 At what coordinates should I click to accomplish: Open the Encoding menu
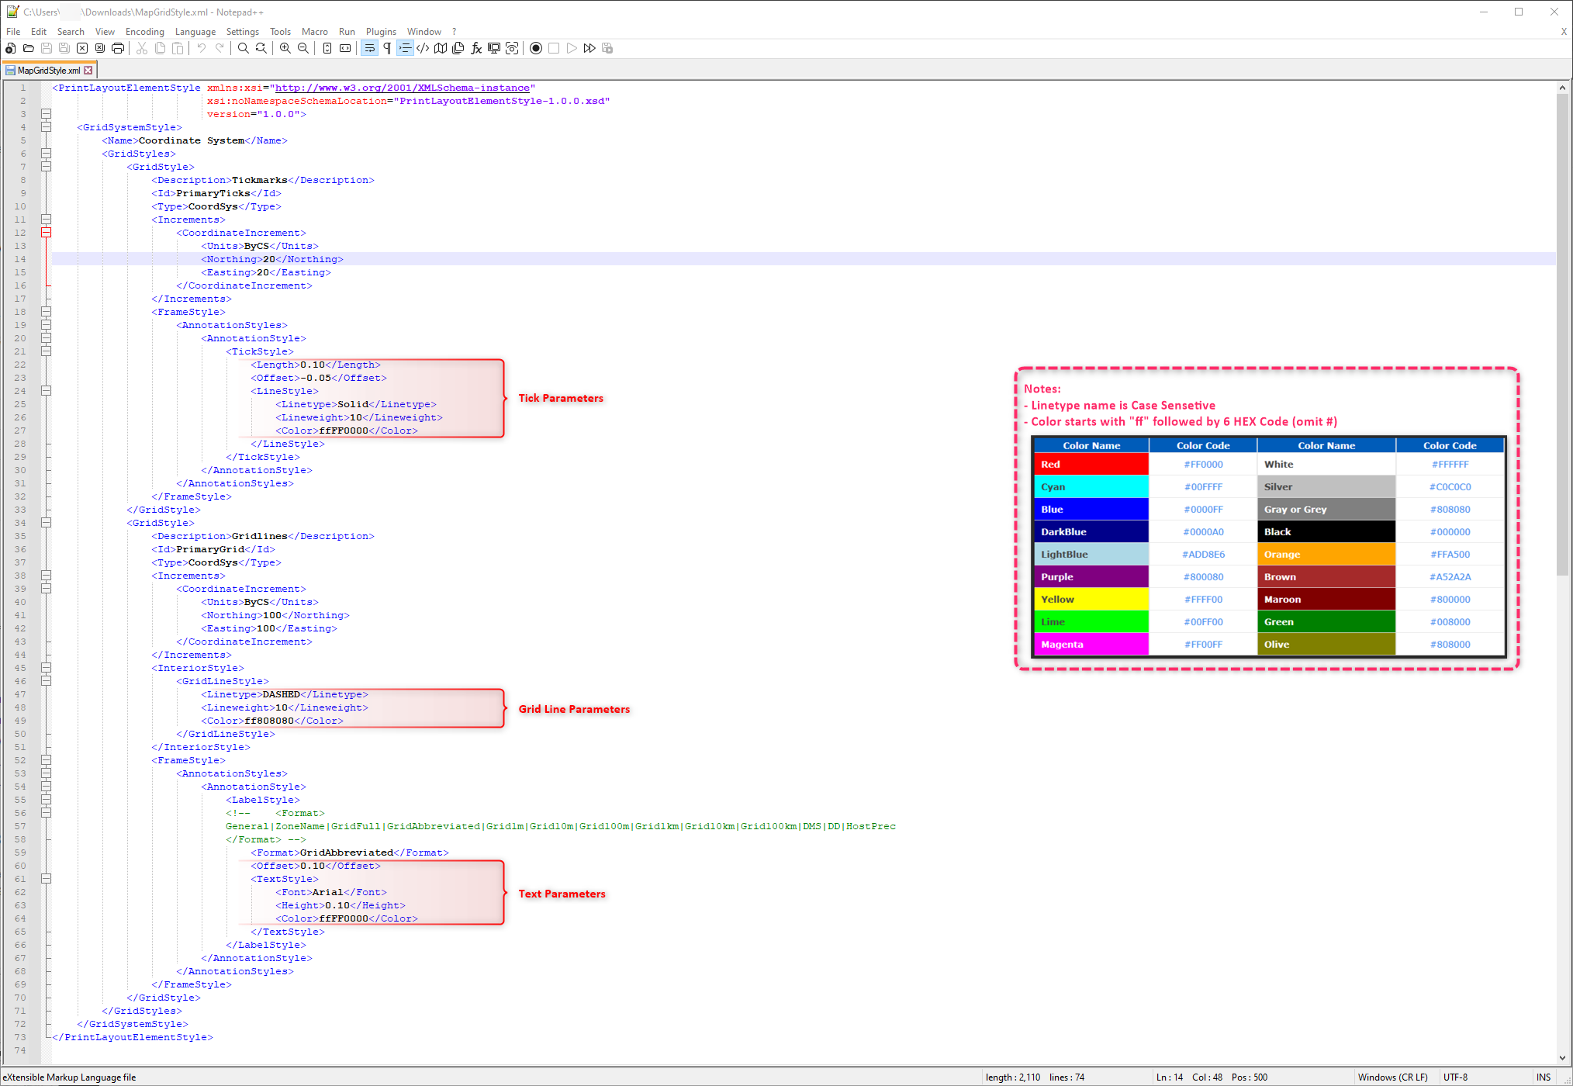144,32
